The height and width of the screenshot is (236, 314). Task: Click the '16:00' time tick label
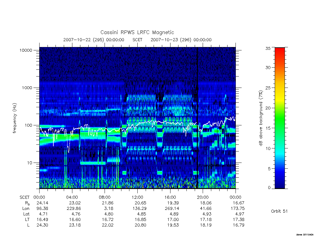(x=170, y=197)
